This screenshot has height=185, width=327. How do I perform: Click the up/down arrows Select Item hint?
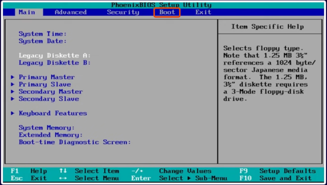[89, 171]
